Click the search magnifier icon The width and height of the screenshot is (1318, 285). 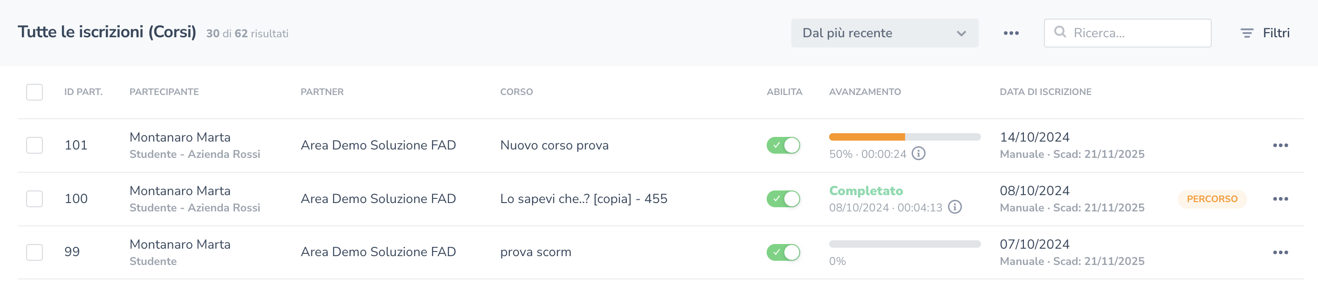[x=1060, y=32]
